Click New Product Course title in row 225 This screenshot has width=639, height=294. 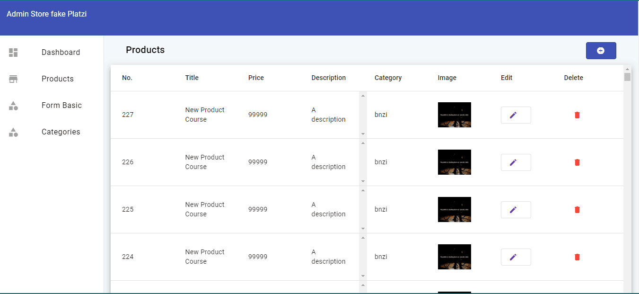[205, 209]
